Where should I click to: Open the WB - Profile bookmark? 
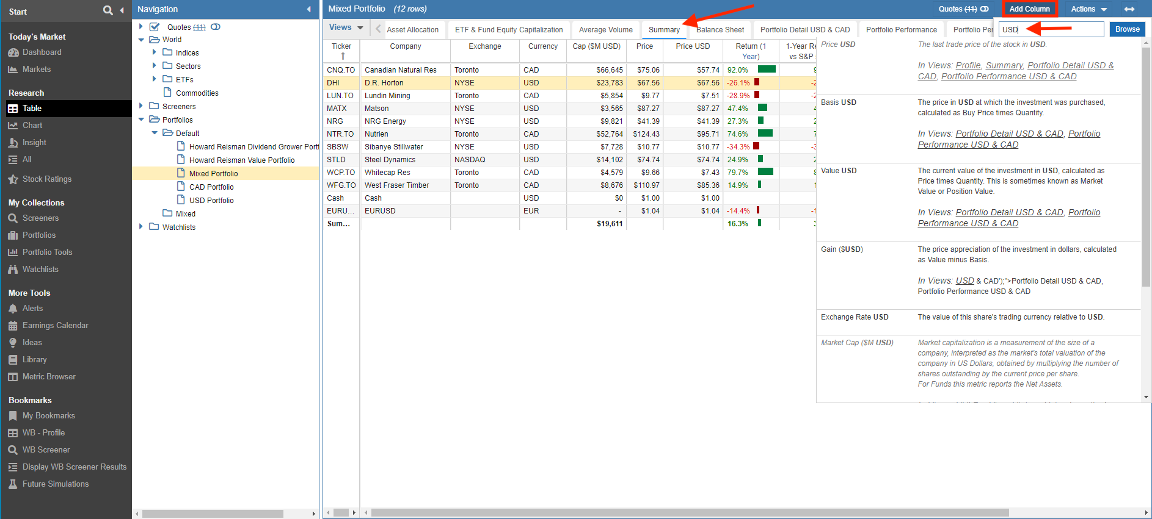pos(43,433)
